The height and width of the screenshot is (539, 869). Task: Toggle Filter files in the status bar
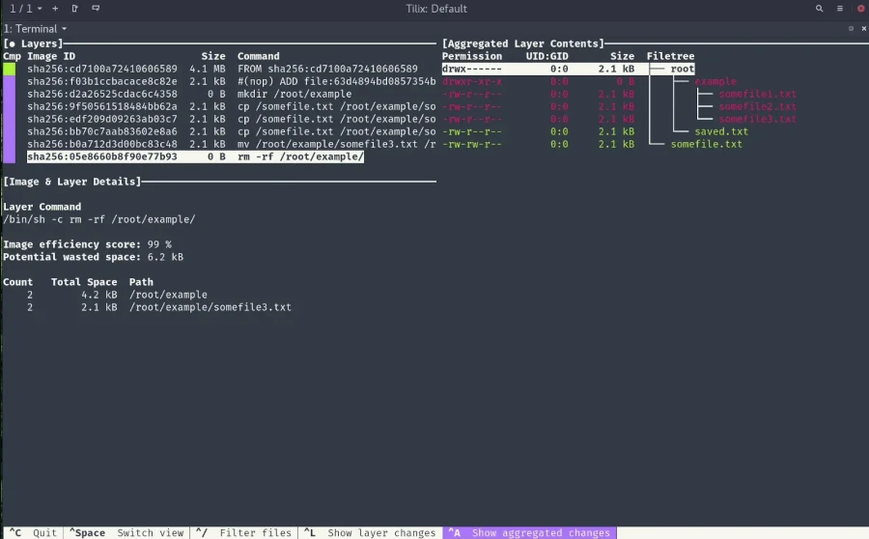[244, 532]
